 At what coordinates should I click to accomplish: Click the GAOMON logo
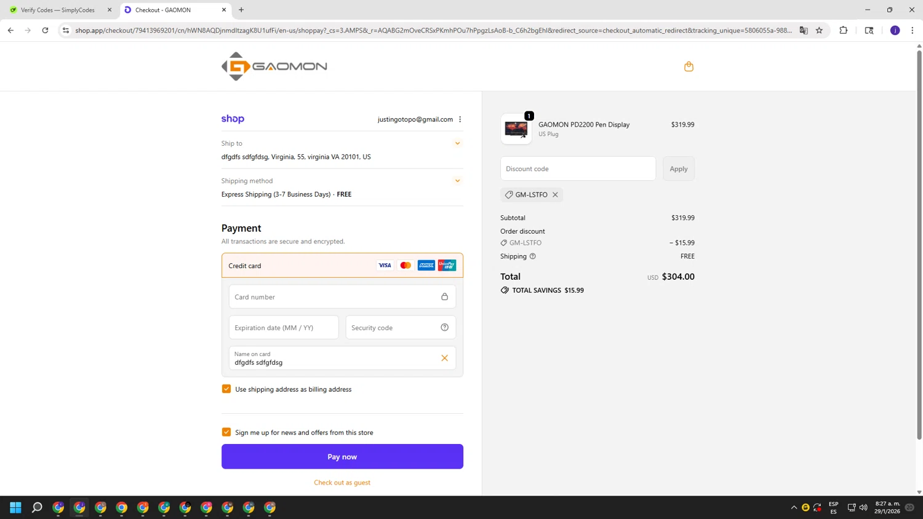(274, 66)
